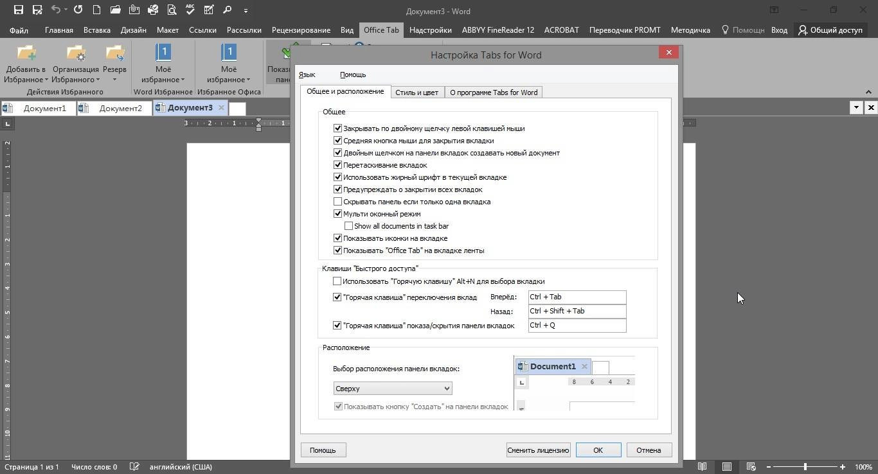This screenshot has width=878, height=474.
Task: Expand Добавить в Избранное dropdown arrow
Action: tap(46, 80)
